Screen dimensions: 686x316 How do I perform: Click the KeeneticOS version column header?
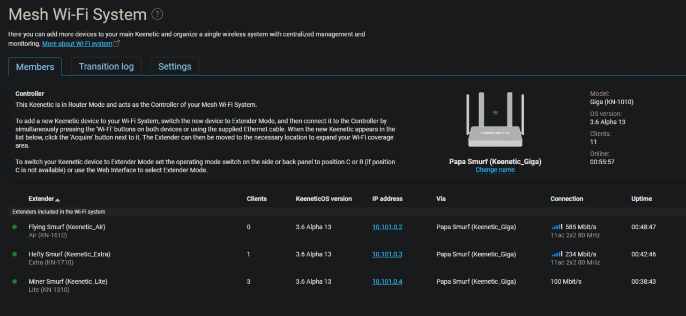point(324,199)
